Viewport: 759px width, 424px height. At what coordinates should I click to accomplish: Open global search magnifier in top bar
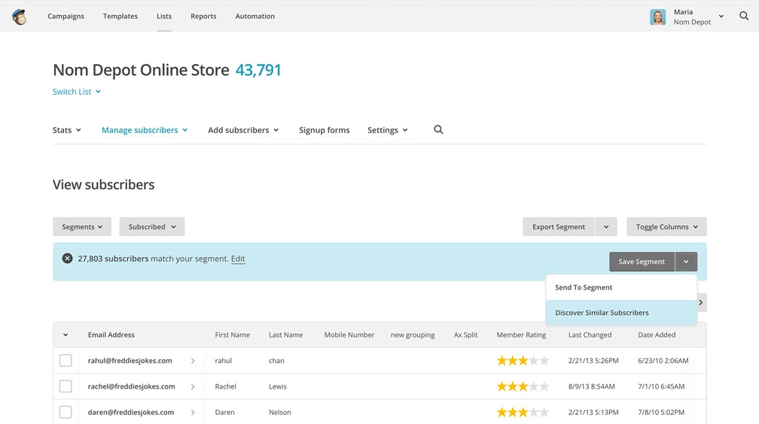(744, 16)
